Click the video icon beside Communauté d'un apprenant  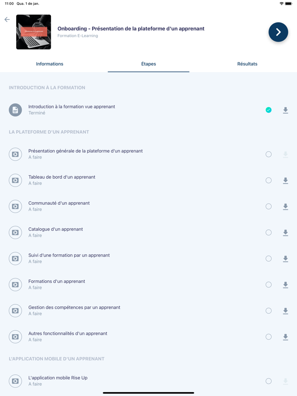(x=15, y=206)
